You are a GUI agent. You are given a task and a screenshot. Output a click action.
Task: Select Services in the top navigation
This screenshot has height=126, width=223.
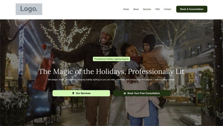[147, 9]
